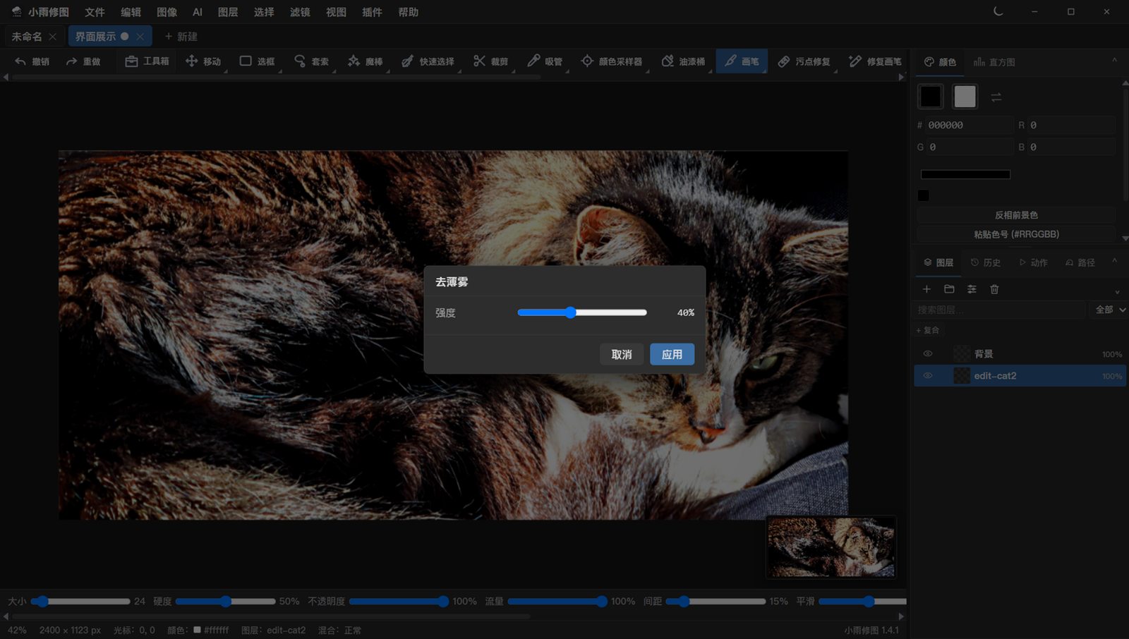Screen dimensions: 1129x639
Task: Open layer adjustment sliders icon
Action: 972,289
